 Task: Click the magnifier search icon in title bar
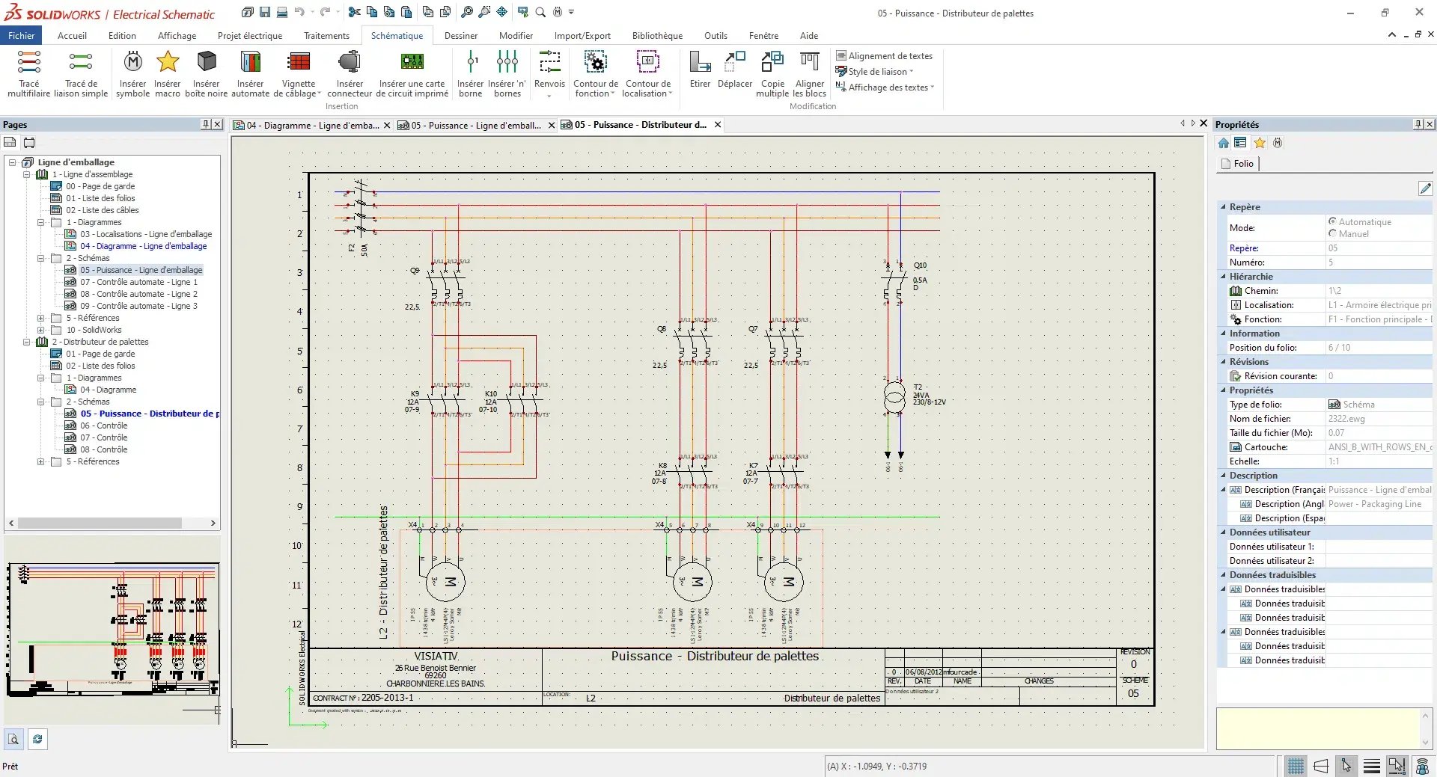[540, 12]
